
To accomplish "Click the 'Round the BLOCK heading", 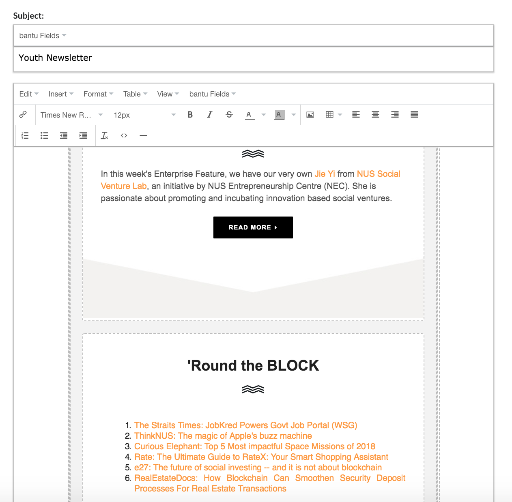I will coord(253,366).
